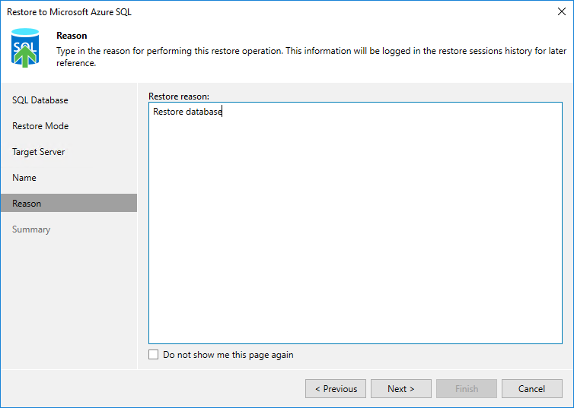Close the Restore to Azure SQL dialog
The height and width of the screenshot is (408, 574).
[x=562, y=12]
